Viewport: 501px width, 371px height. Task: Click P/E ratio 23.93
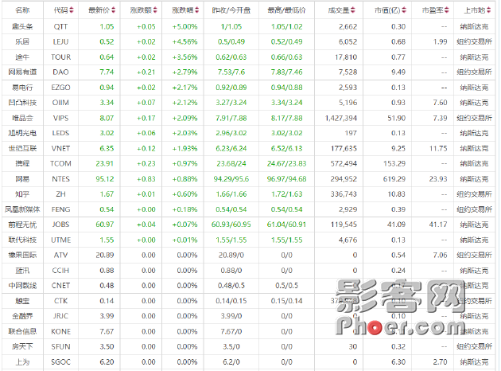click(438, 179)
